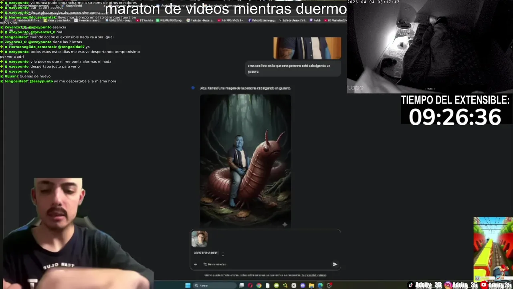Image resolution: width=513 pixels, height=289 pixels.
Task: Click the taskbar search box
Action: point(214,285)
